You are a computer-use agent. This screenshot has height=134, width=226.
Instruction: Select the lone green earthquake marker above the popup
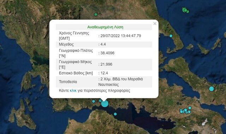96,14
